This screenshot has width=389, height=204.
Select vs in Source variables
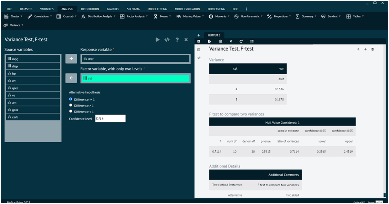[x=33, y=95]
